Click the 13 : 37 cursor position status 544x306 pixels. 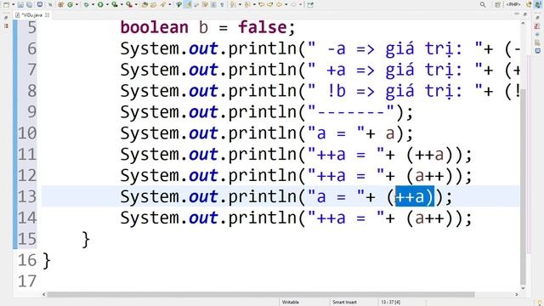pyautogui.click(x=391, y=303)
